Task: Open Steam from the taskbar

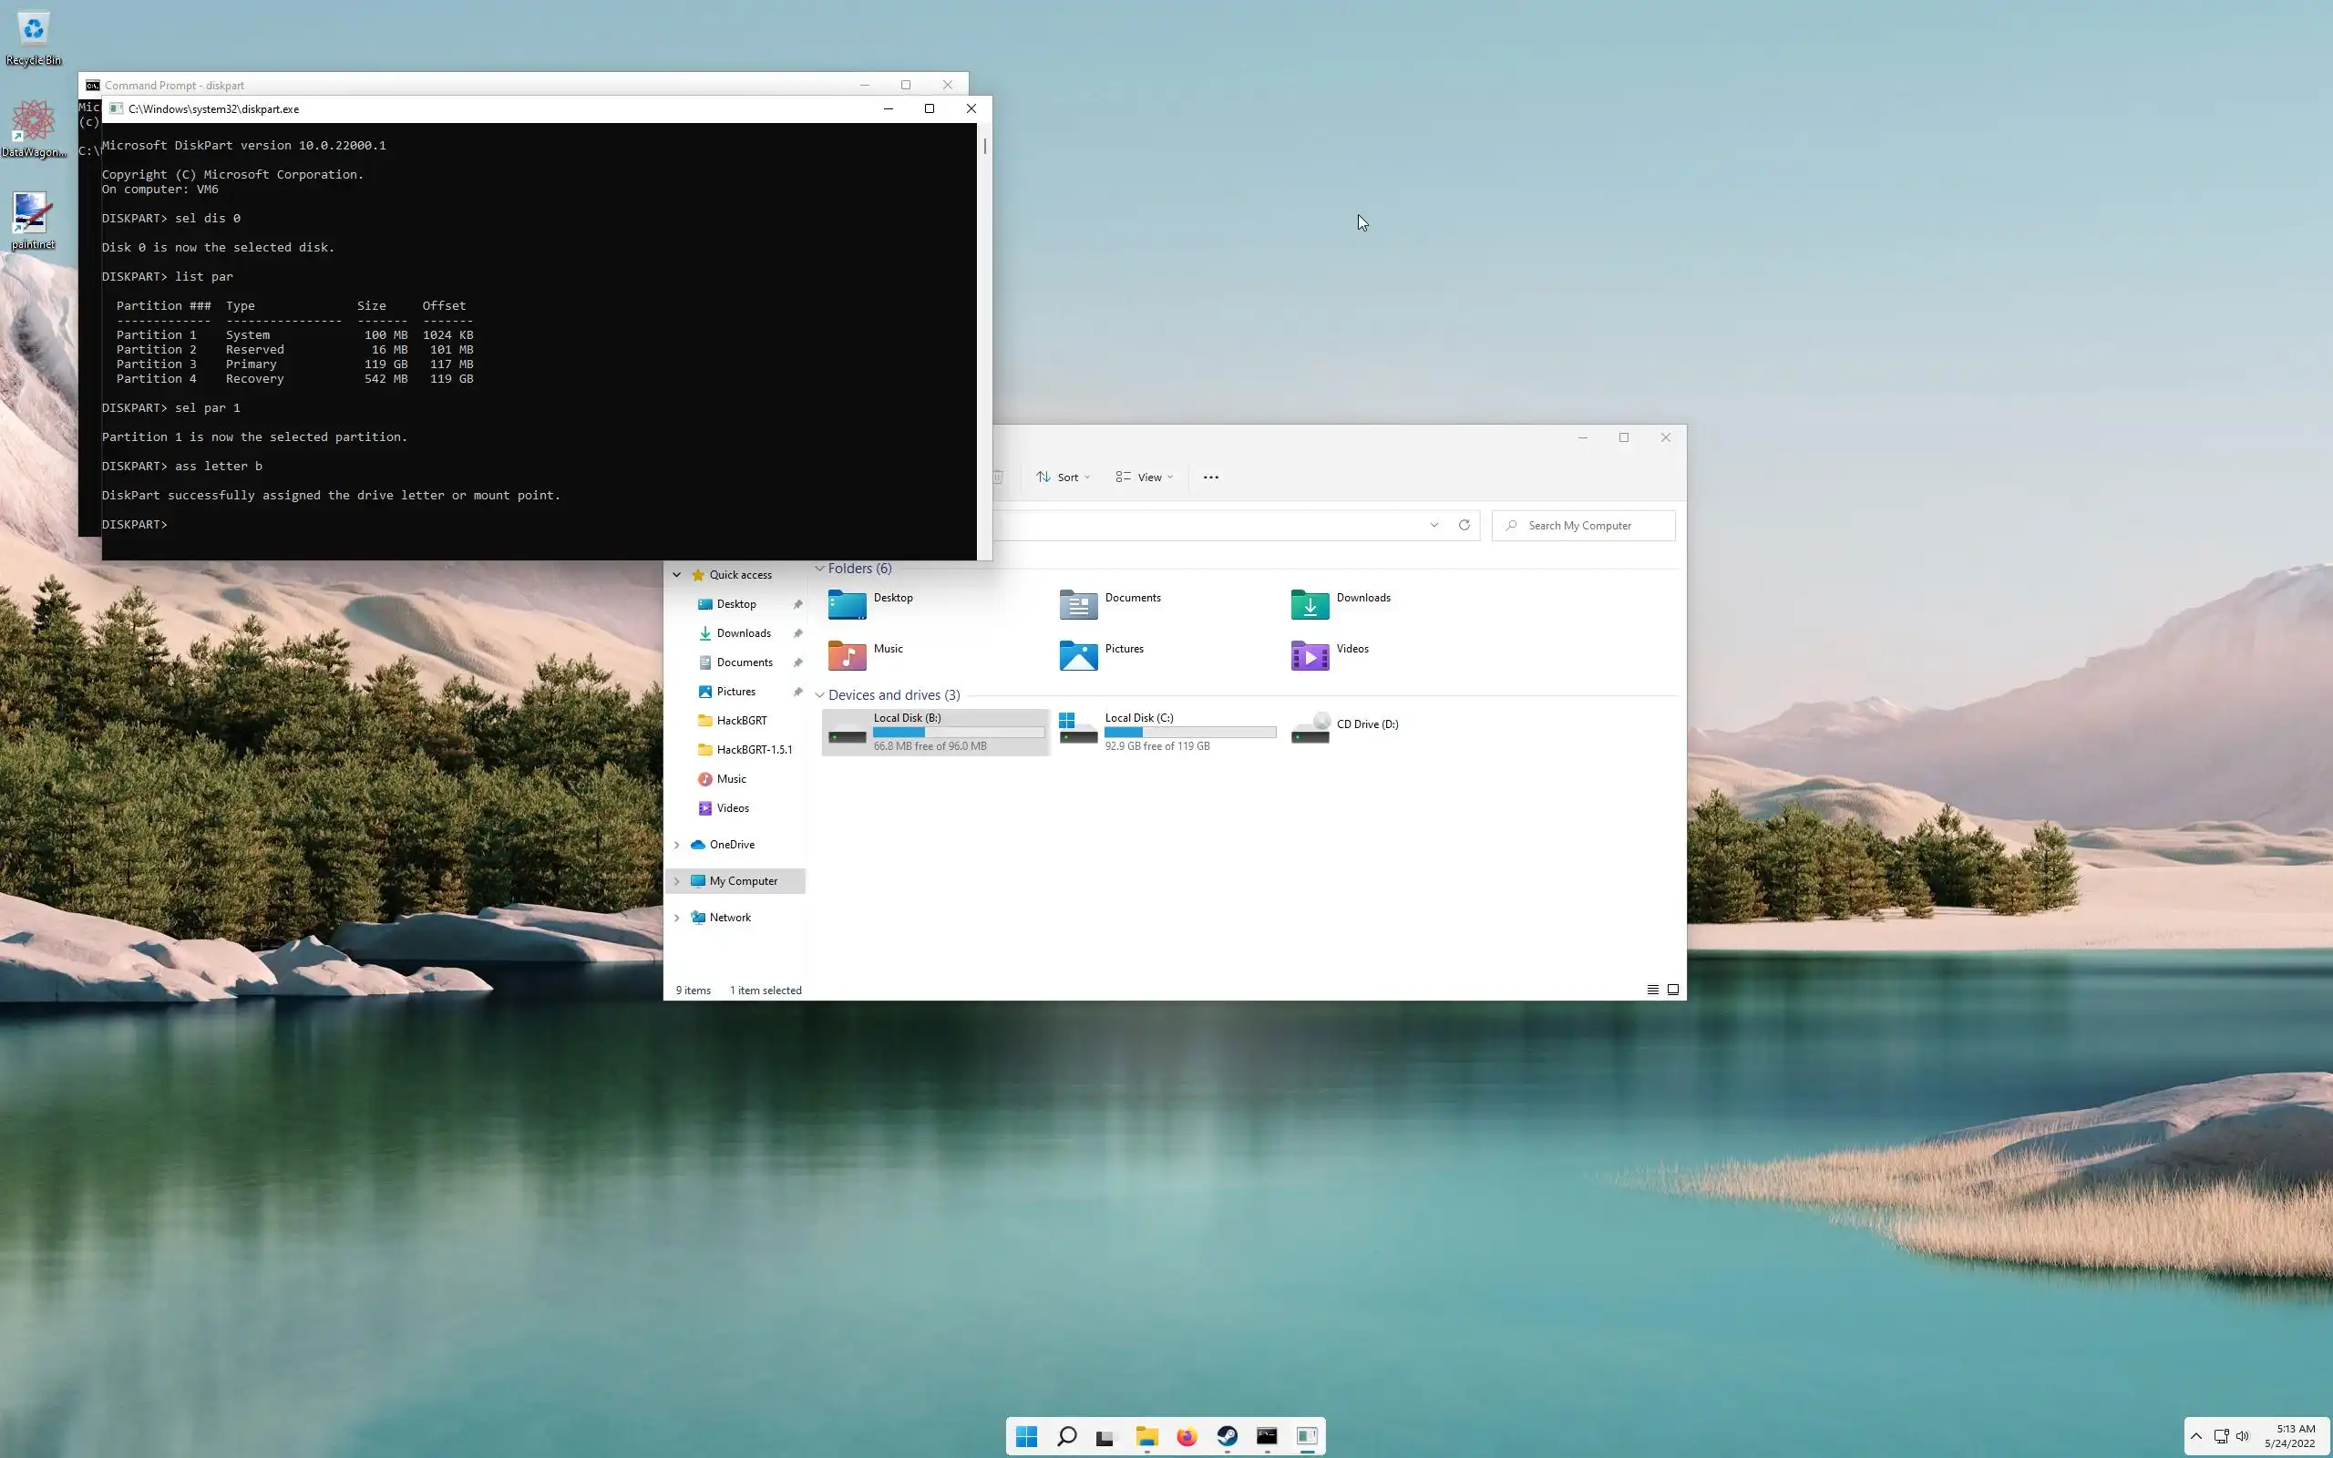Action: [1227, 1437]
